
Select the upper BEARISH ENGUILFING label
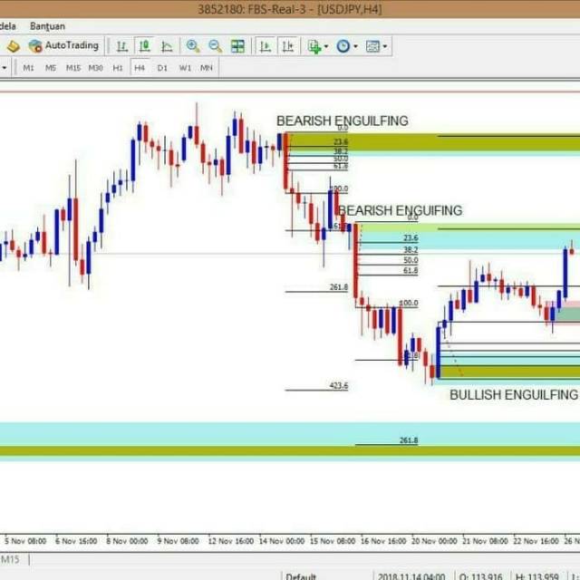click(343, 121)
